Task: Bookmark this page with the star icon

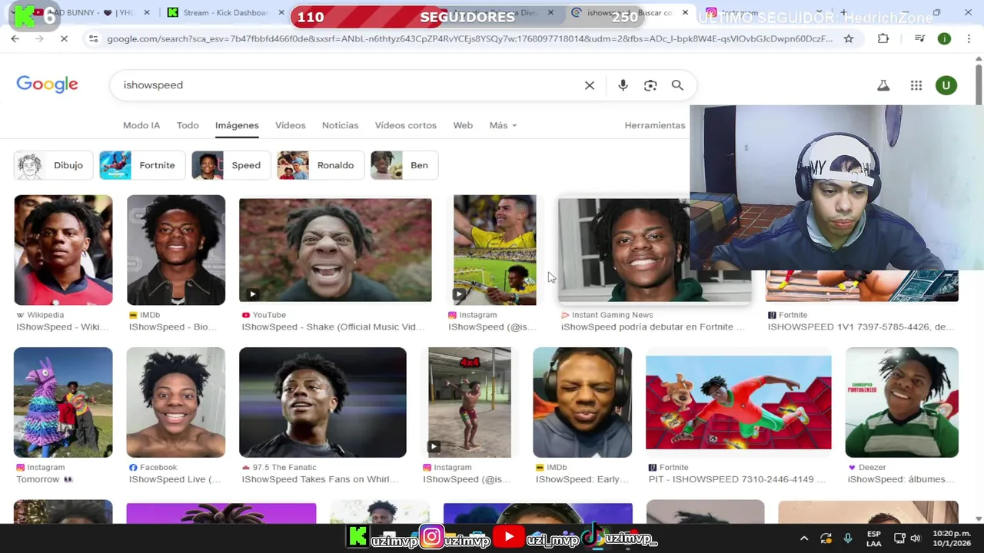Action: click(x=849, y=38)
